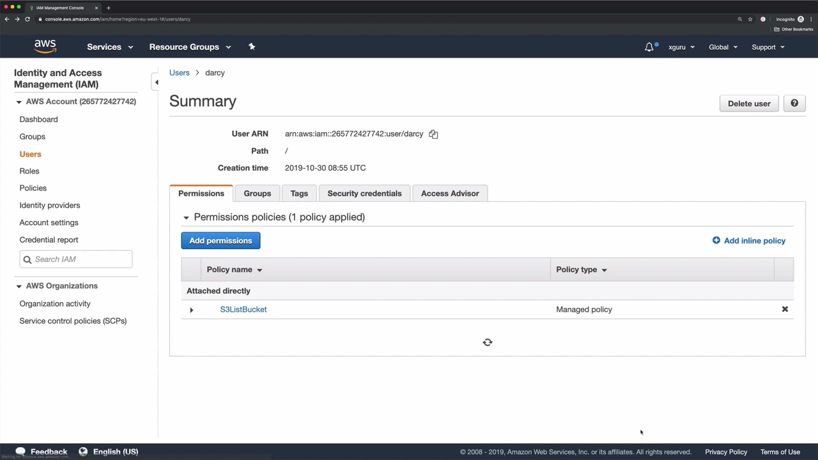Open Organization activity in the sidebar

pos(55,304)
